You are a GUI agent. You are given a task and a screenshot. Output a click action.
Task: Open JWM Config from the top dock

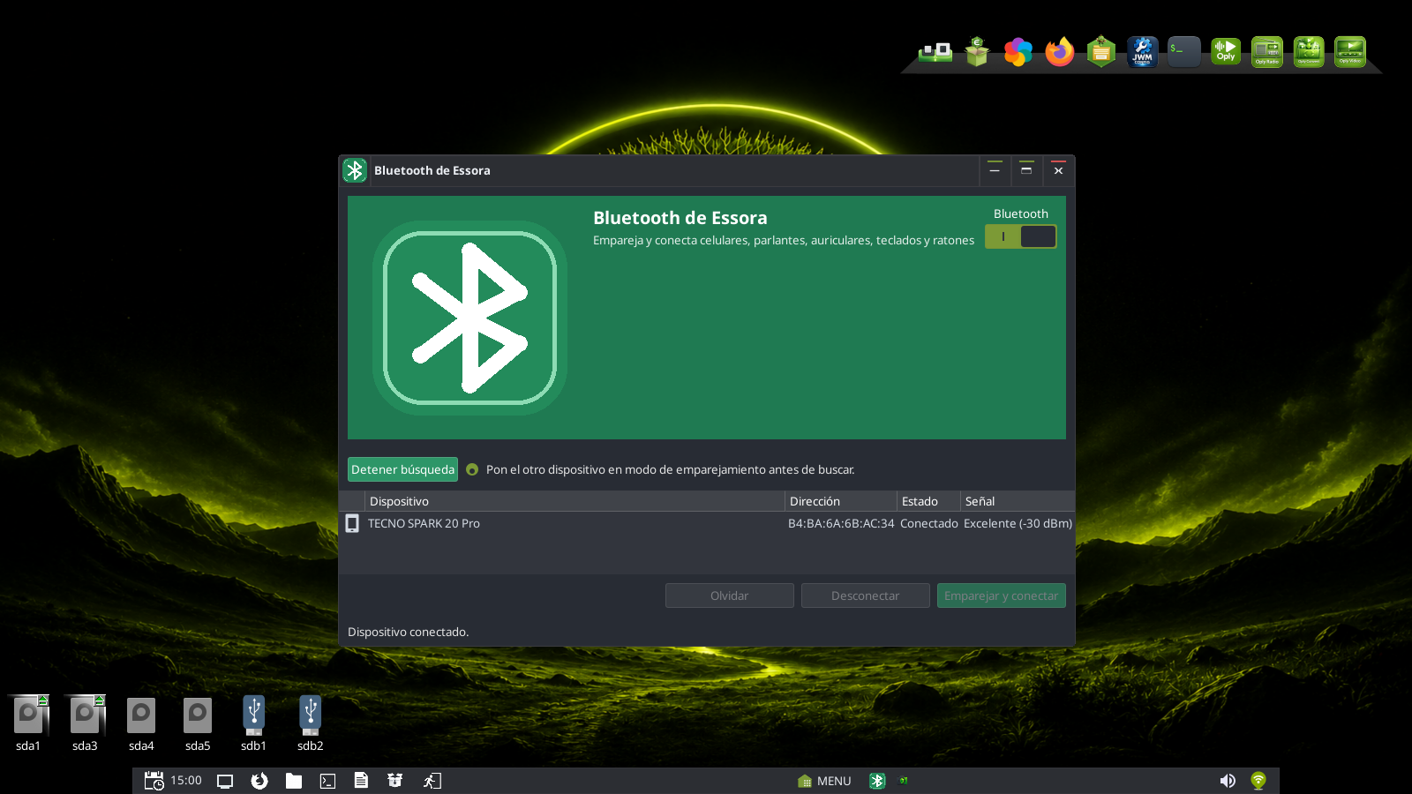click(1143, 52)
